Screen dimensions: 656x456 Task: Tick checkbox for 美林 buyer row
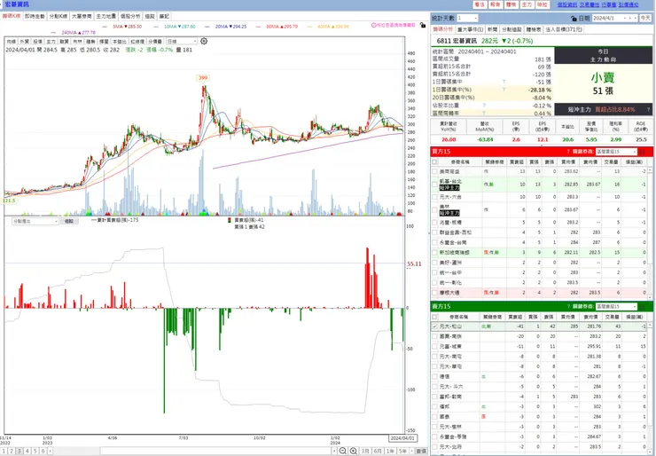coord(434,209)
